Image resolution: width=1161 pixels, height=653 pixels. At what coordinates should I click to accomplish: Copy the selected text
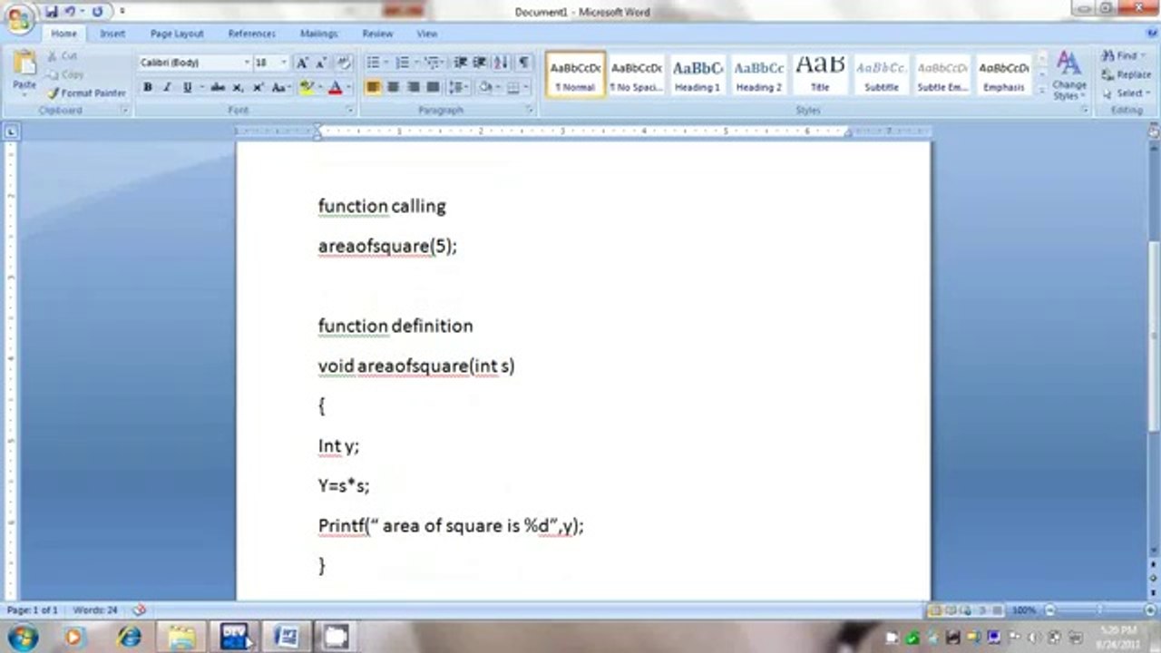[x=65, y=74]
